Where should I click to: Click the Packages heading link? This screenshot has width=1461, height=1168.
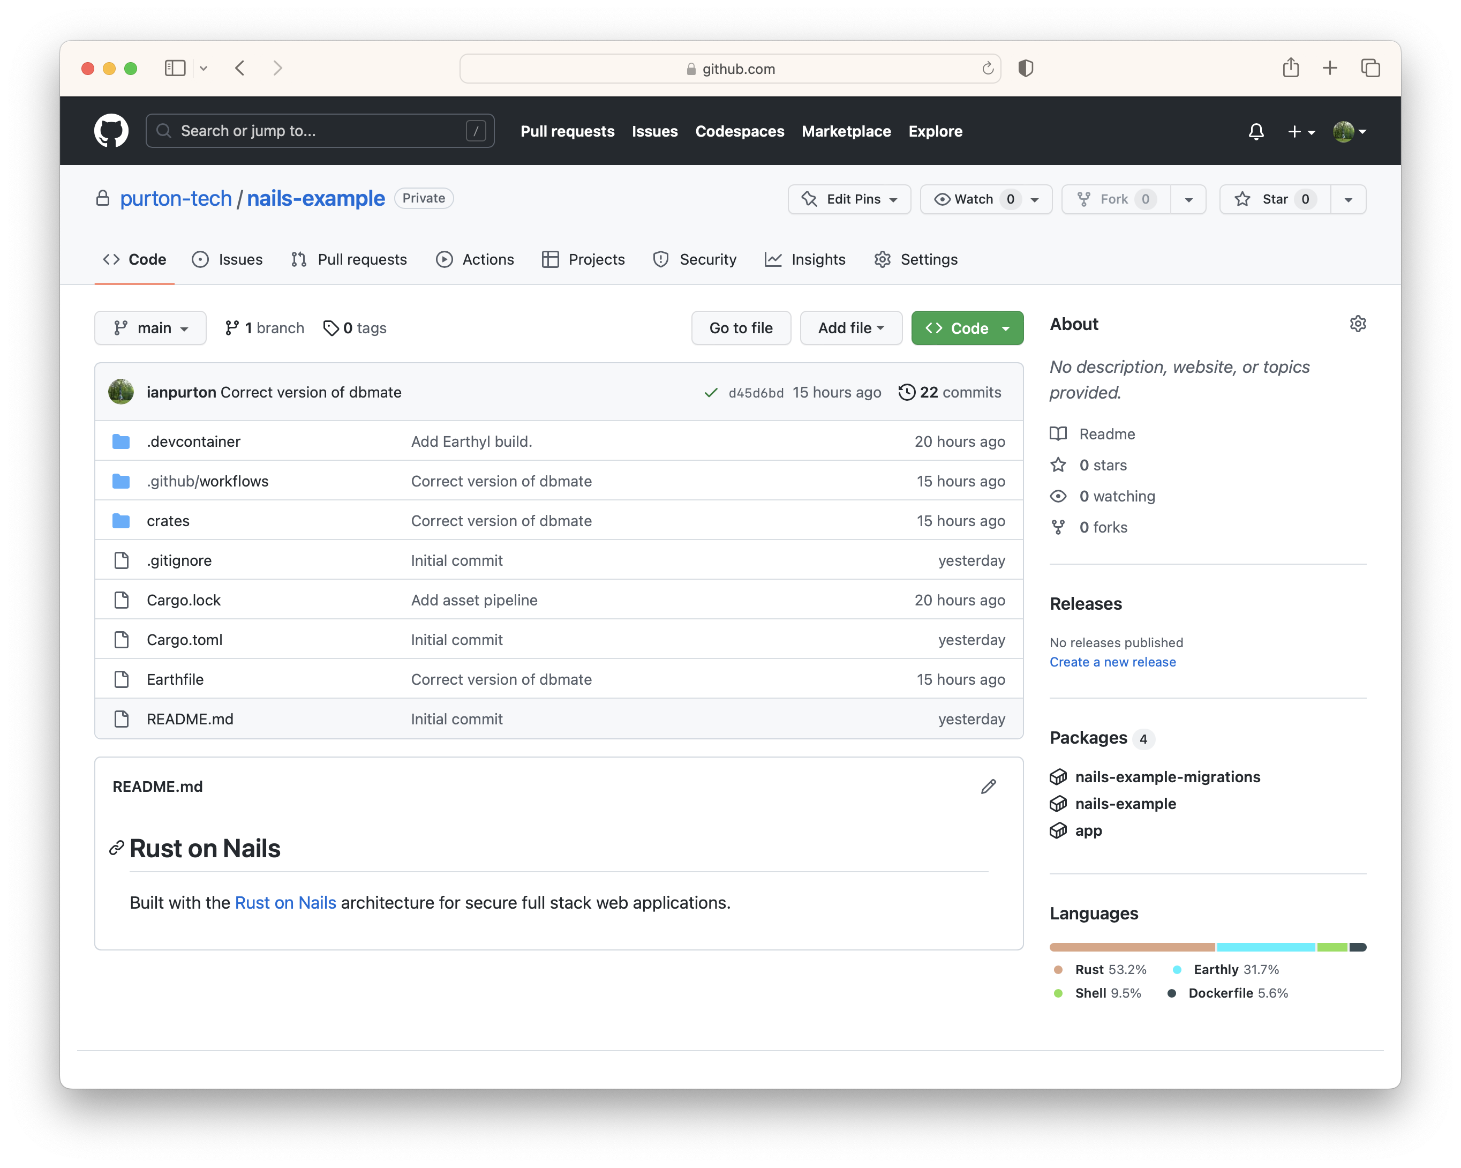1088,738
